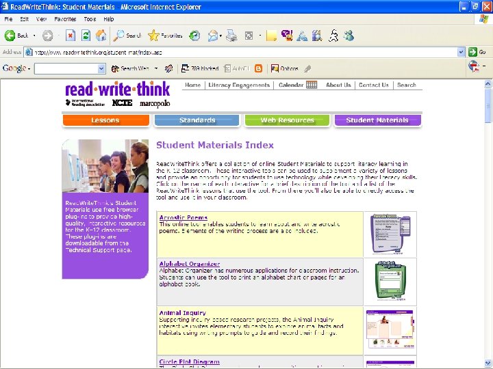
Task: Open the File menu
Action: 8,19
